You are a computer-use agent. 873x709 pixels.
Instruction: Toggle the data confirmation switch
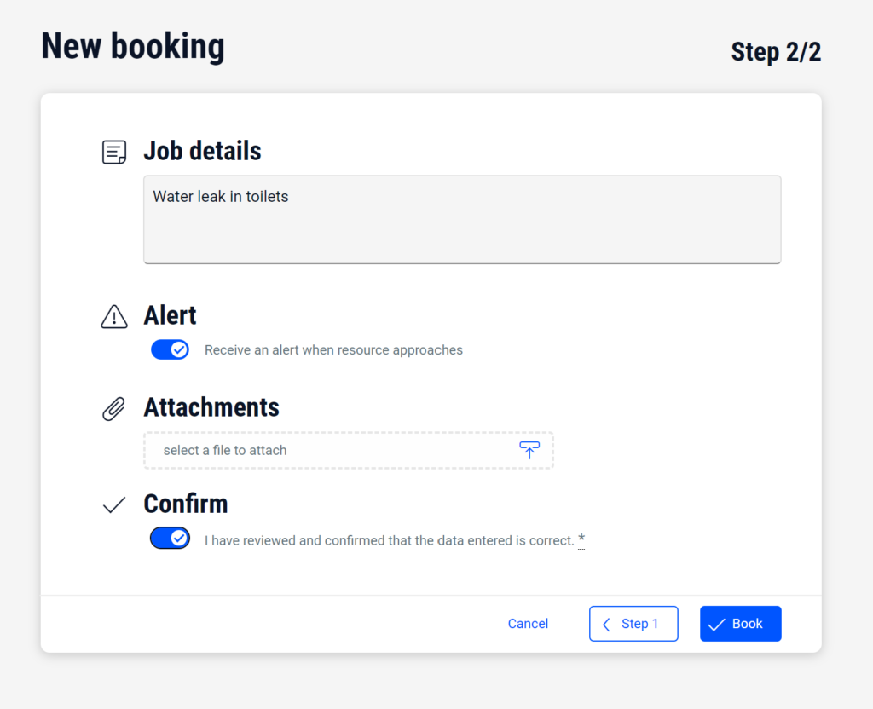[170, 538]
